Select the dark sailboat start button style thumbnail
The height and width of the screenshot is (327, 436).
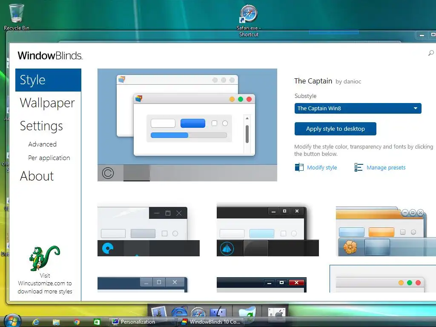coord(268,231)
